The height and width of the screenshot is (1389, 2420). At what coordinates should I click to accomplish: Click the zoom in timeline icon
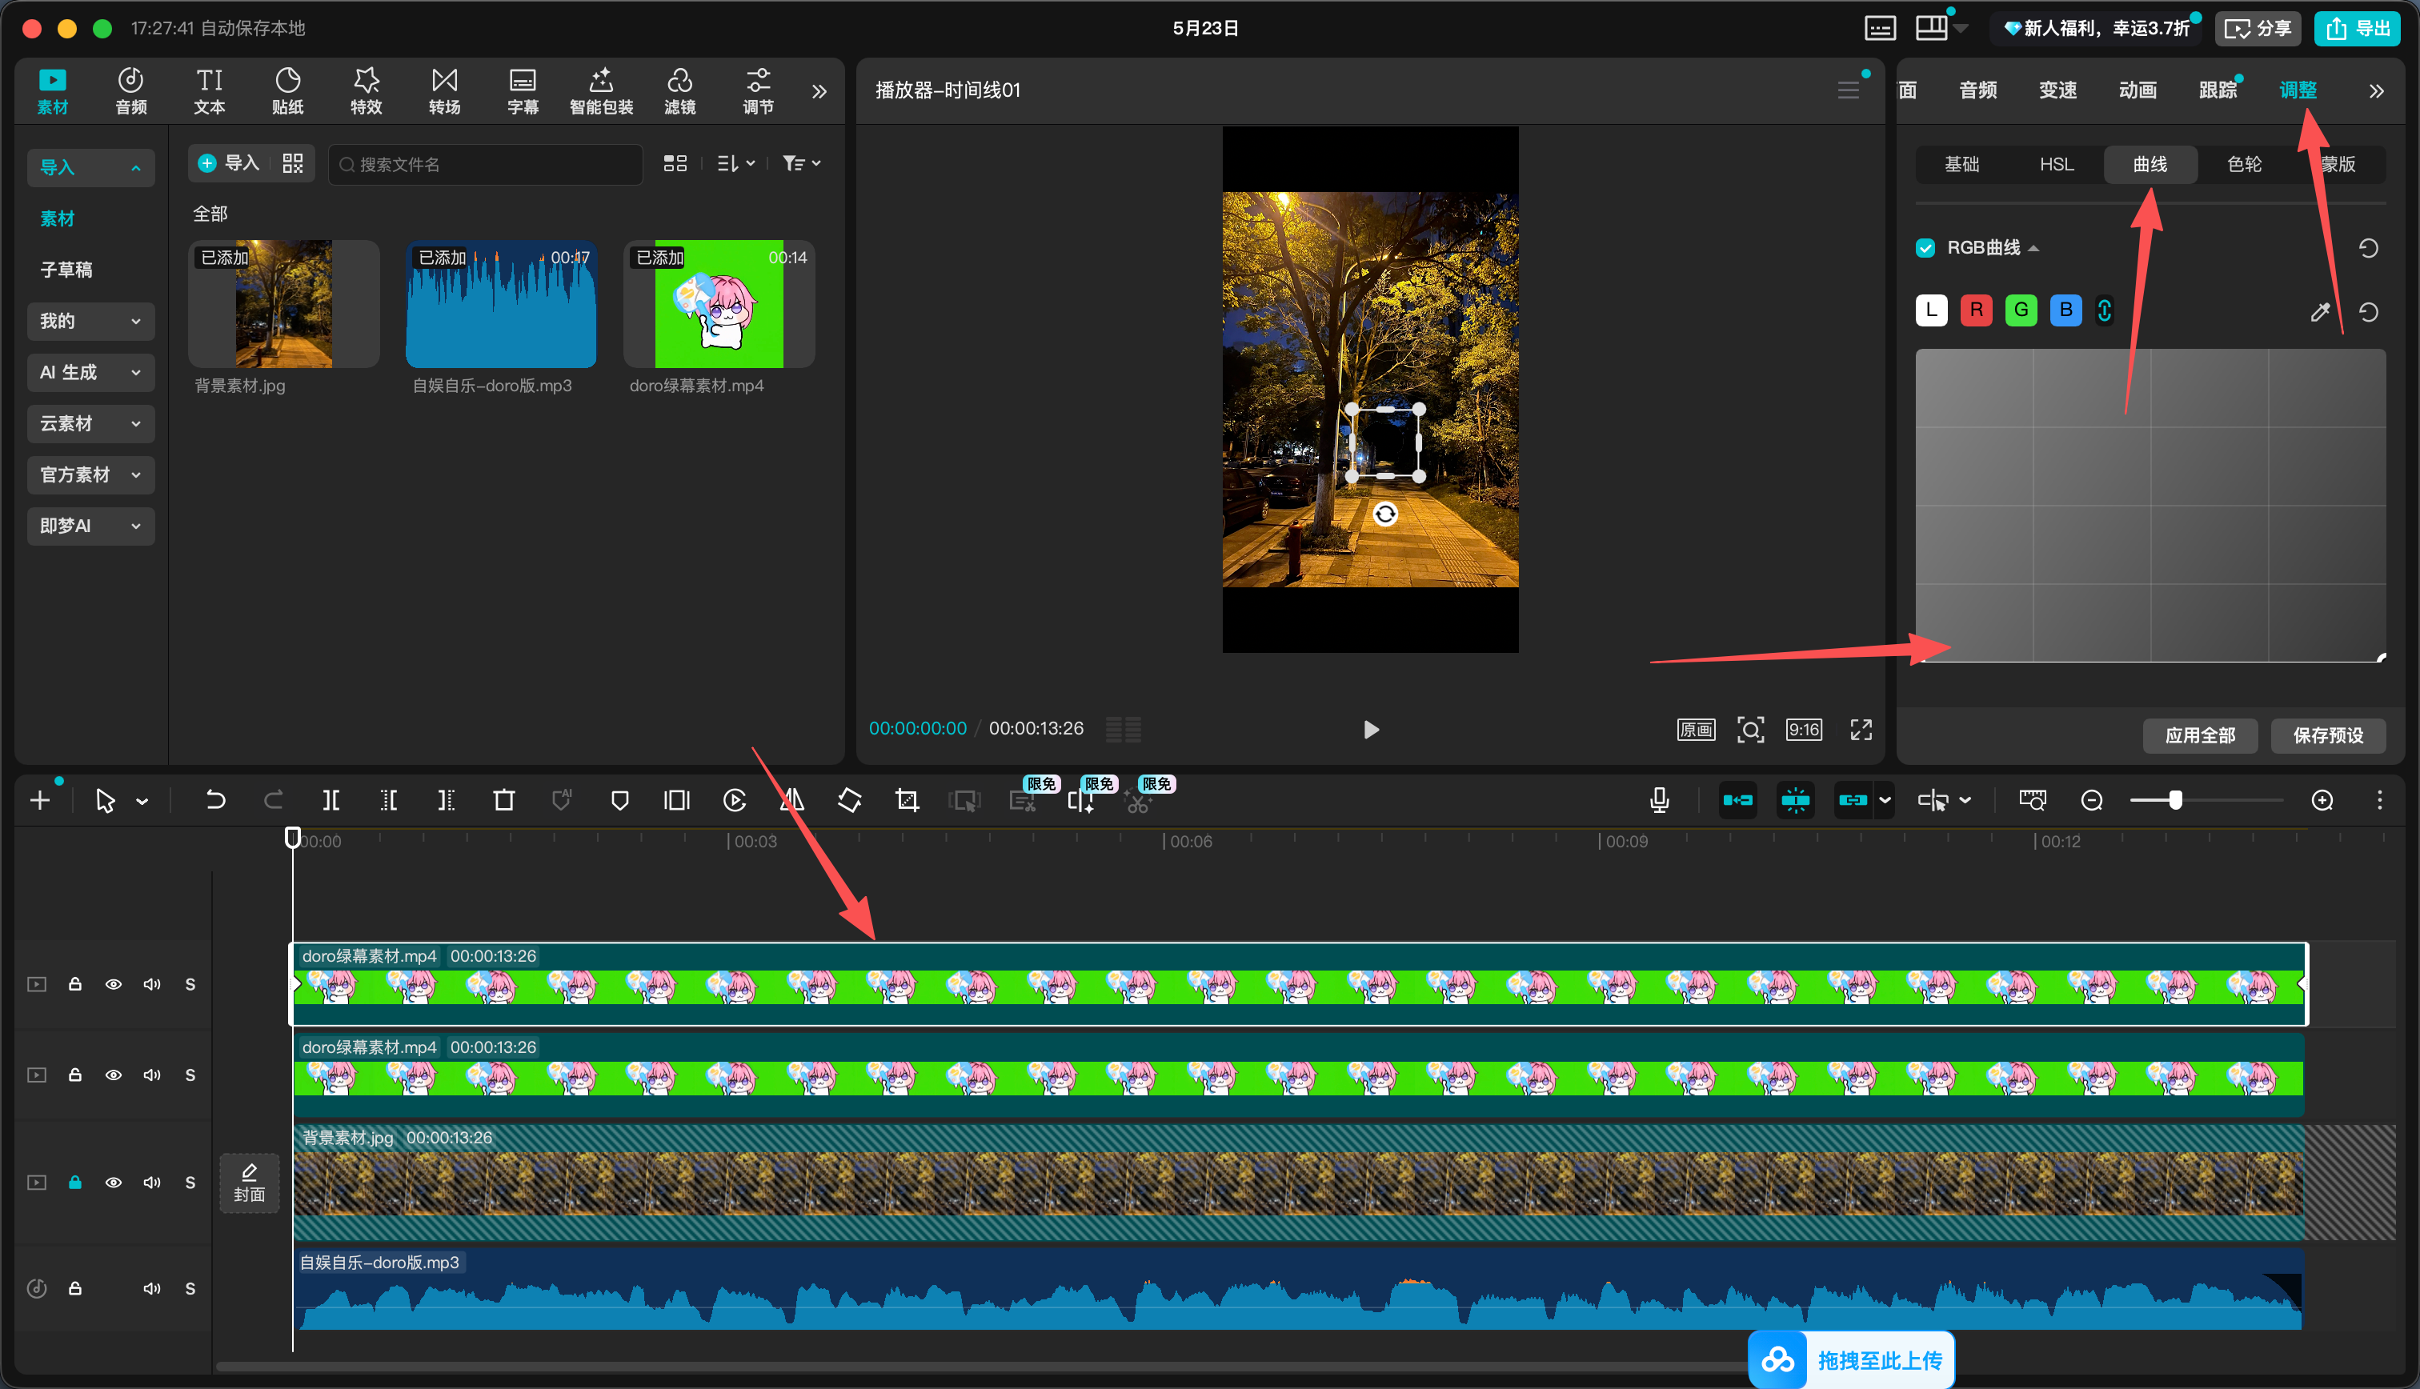click(x=2322, y=800)
